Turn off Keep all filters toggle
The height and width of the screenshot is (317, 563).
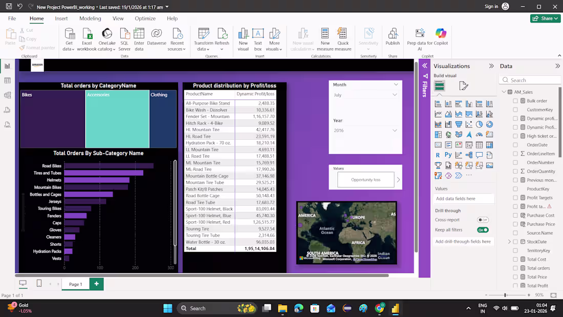[482, 229]
